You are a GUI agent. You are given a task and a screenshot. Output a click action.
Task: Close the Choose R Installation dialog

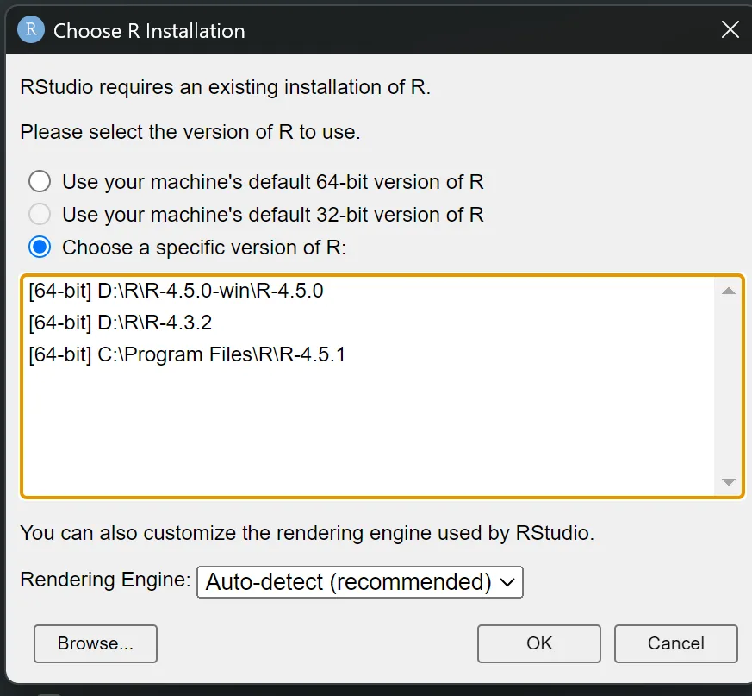coord(730,29)
